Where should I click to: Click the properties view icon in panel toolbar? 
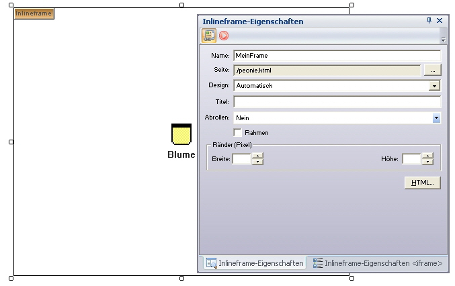tap(209, 36)
